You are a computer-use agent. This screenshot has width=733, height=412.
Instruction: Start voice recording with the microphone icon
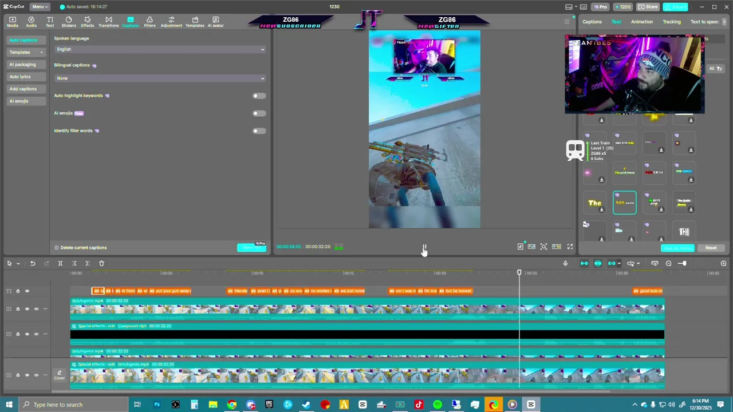[565, 263]
